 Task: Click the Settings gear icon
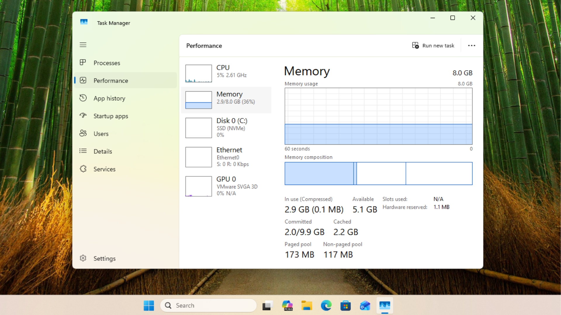(83, 258)
